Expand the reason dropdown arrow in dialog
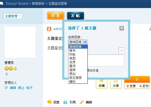The width and height of the screenshot is (151, 107). [x=121, y=50]
